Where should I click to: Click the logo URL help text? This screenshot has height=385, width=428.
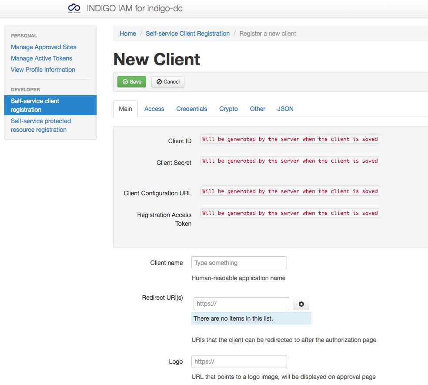284,377
